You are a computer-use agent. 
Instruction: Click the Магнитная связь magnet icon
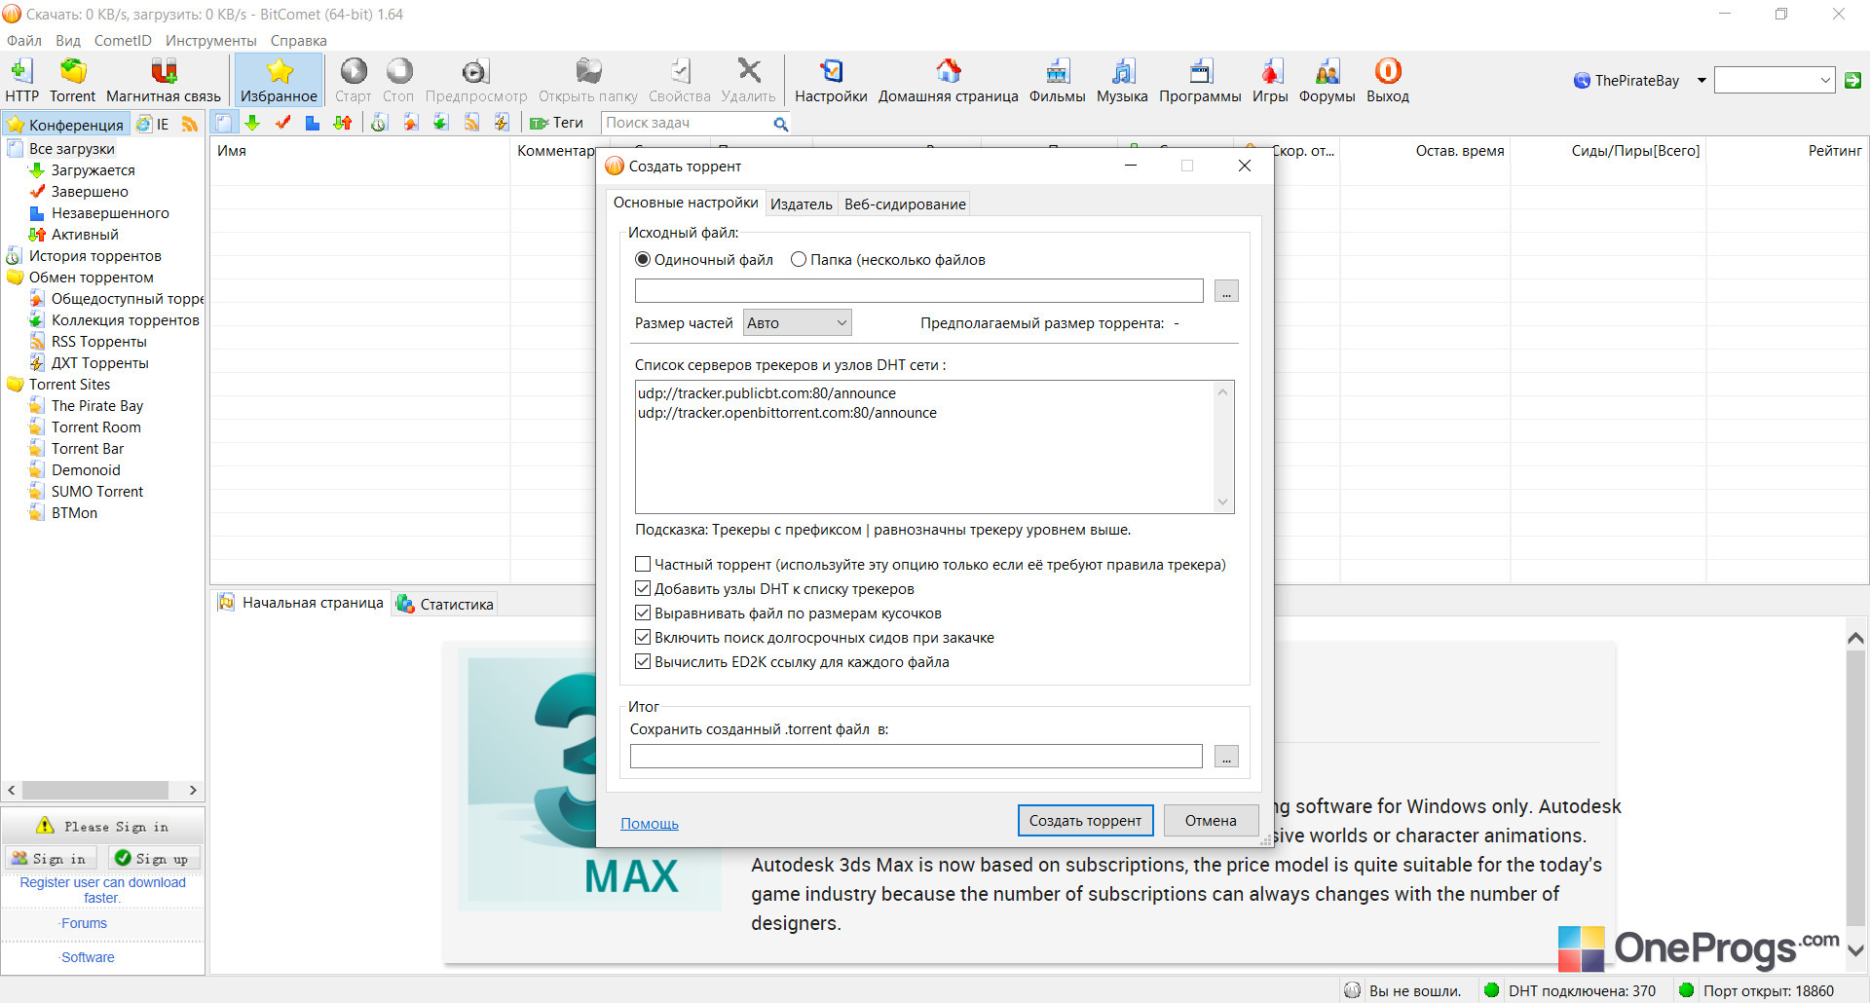point(164,80)
